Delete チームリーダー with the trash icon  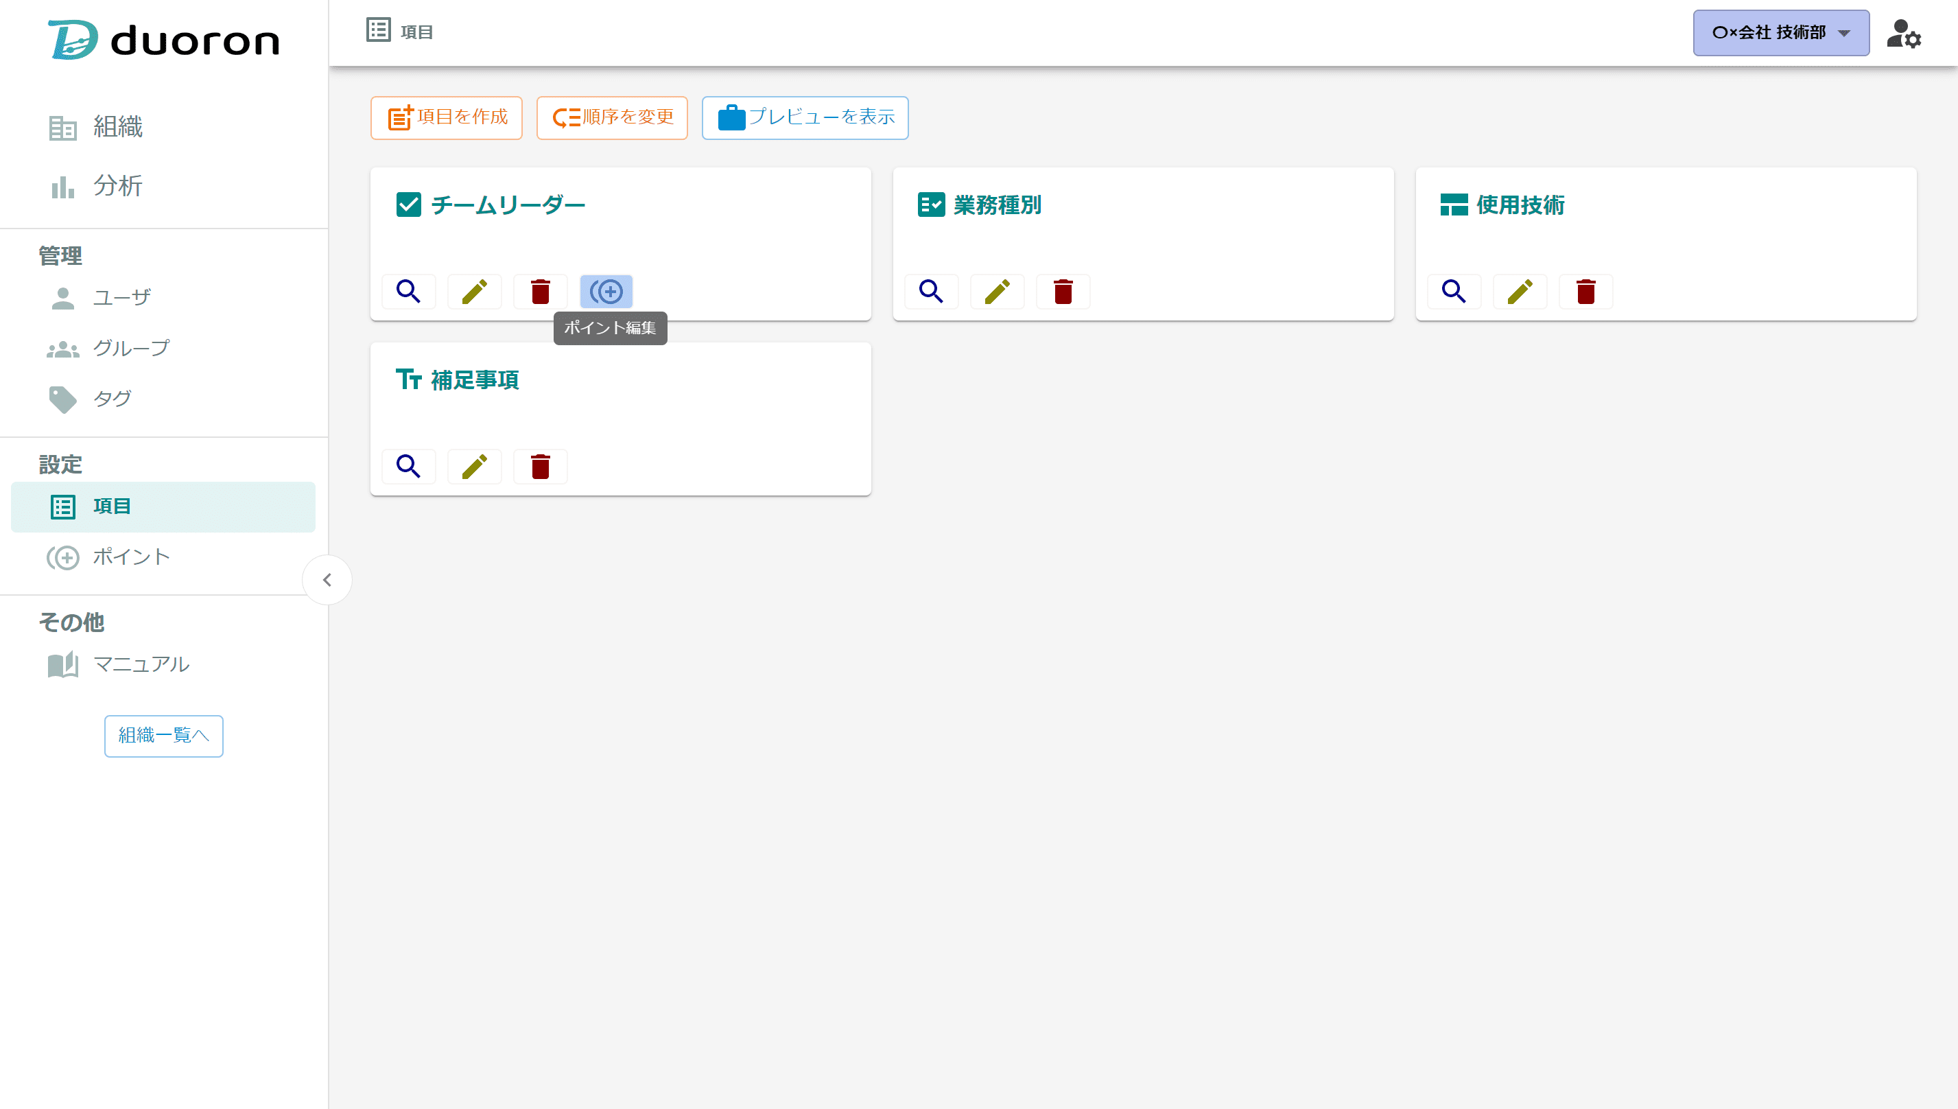pyautogui.click(x=541, y=292)
